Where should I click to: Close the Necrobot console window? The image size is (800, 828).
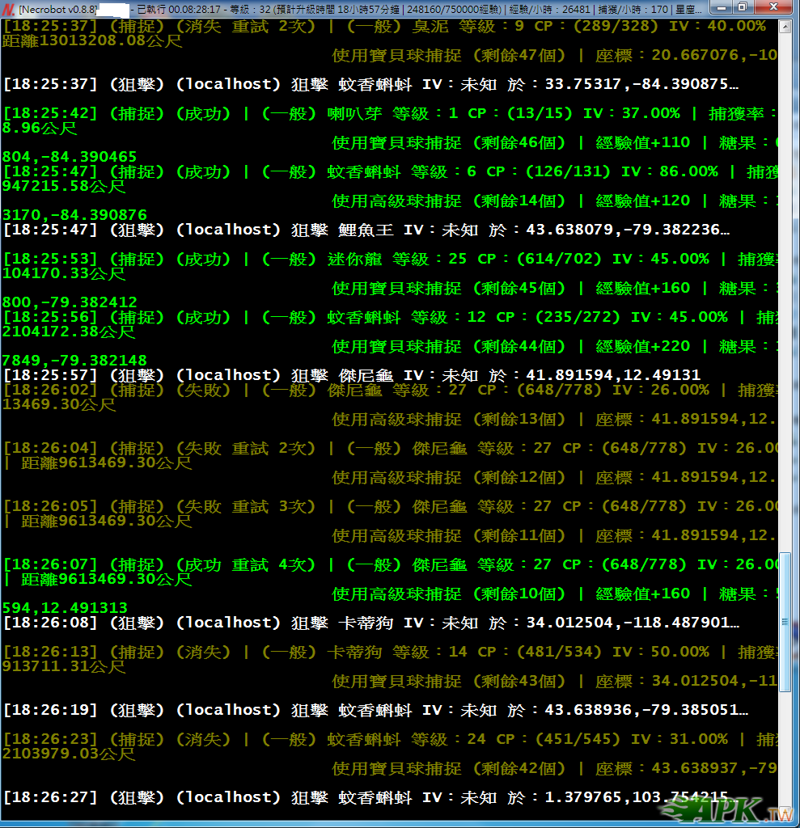coord(773,7)
